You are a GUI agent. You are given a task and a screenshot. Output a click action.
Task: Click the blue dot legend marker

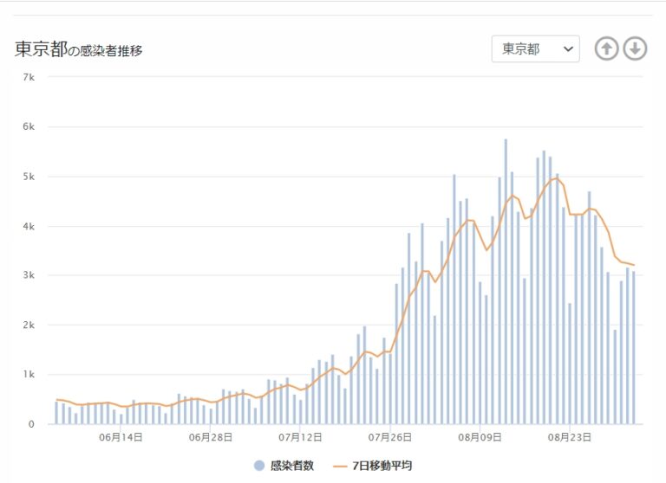point(259,466)
